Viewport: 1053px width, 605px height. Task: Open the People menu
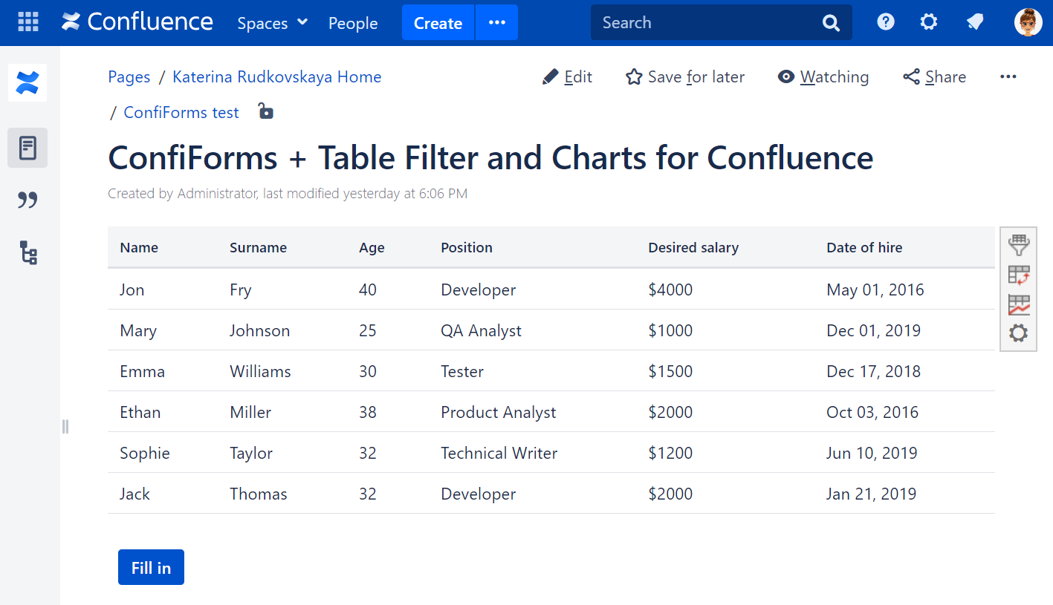click(x=352, y=23)
